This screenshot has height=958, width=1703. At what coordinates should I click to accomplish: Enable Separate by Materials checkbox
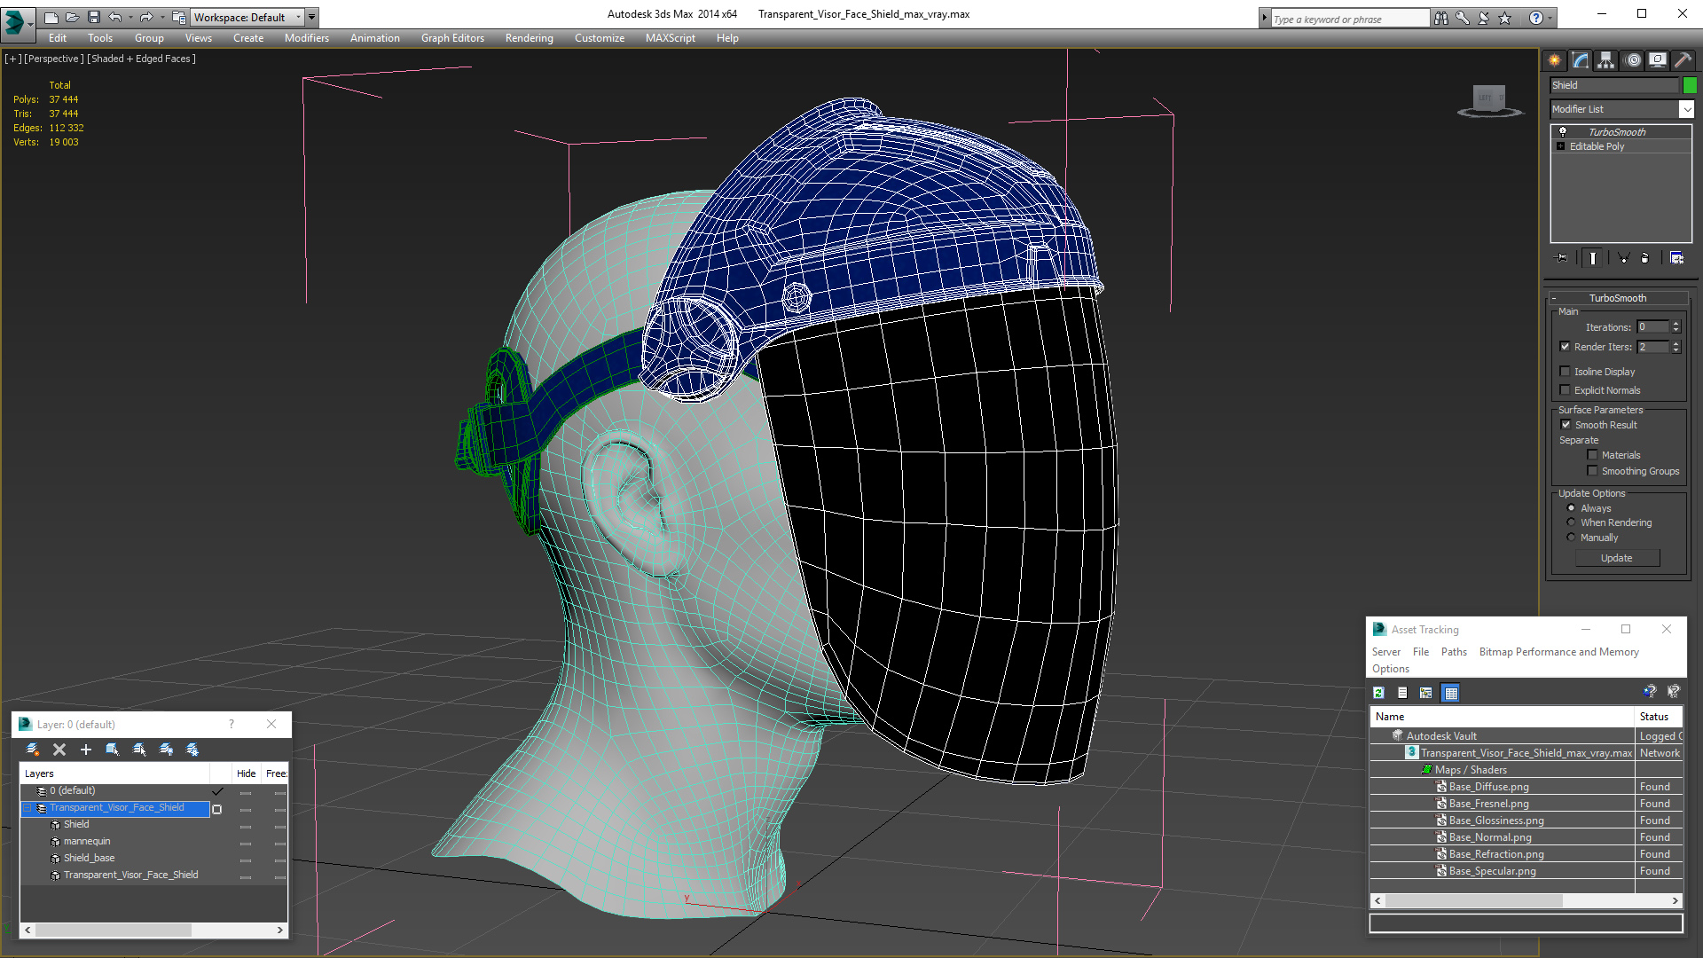(1592, 455)
